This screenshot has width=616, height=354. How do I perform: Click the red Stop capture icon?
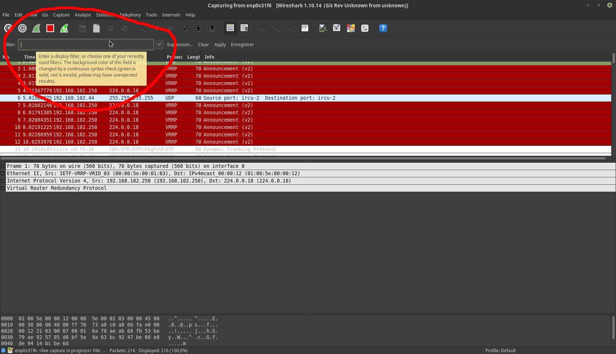50,28
